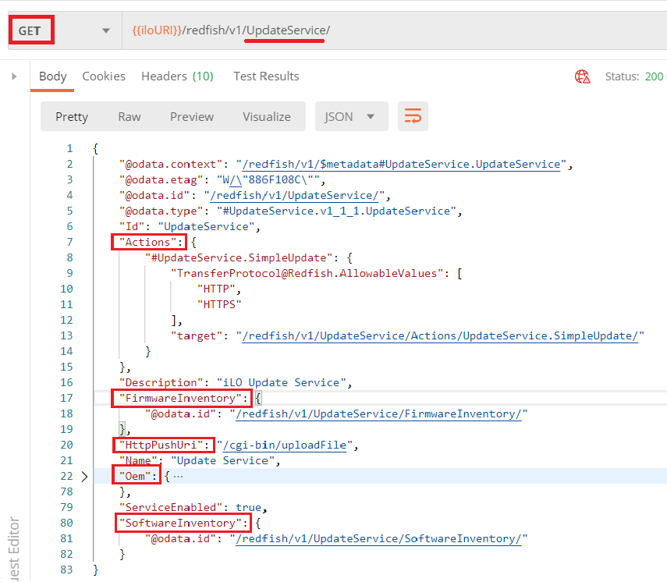
Task: Show the Preview response view
Action: tap(191, 116)
